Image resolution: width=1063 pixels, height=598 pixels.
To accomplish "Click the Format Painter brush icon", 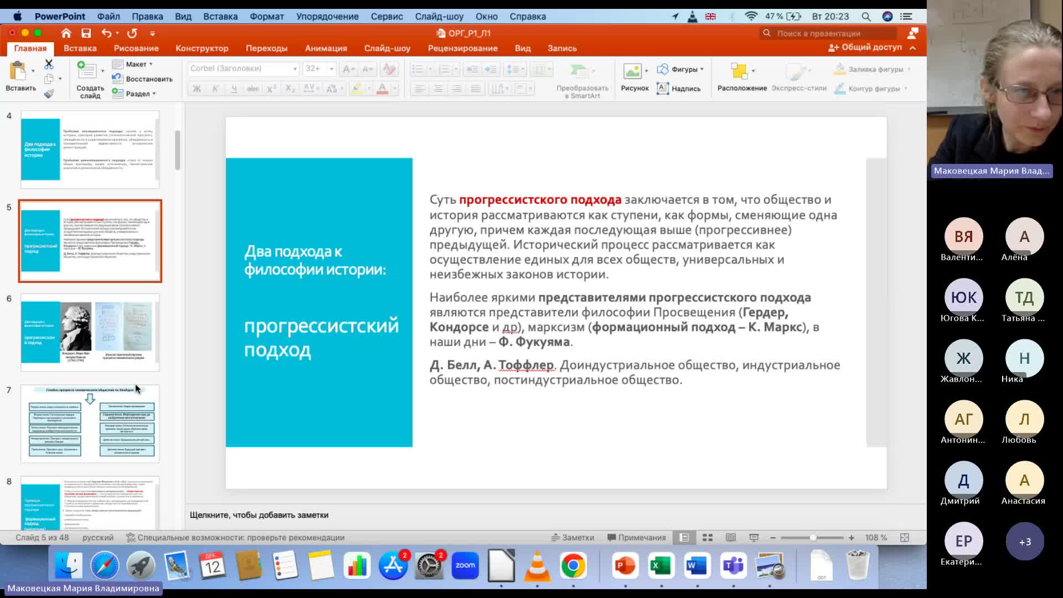I will click(49, 94).
